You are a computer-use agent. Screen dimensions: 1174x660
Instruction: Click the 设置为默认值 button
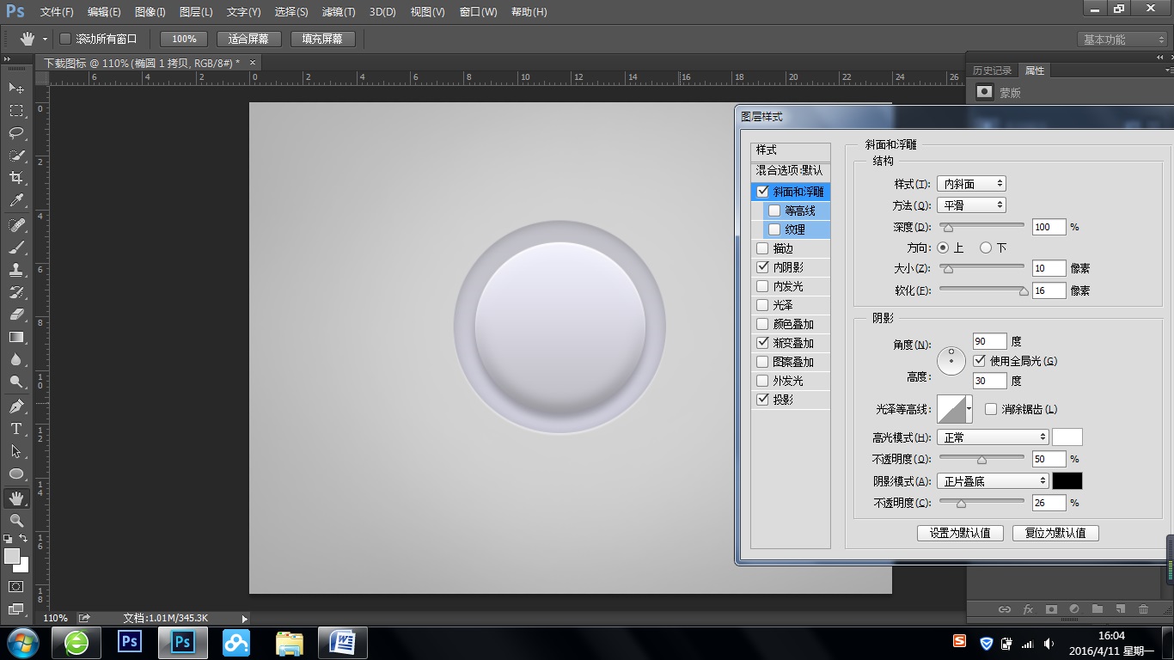[960, 533]
